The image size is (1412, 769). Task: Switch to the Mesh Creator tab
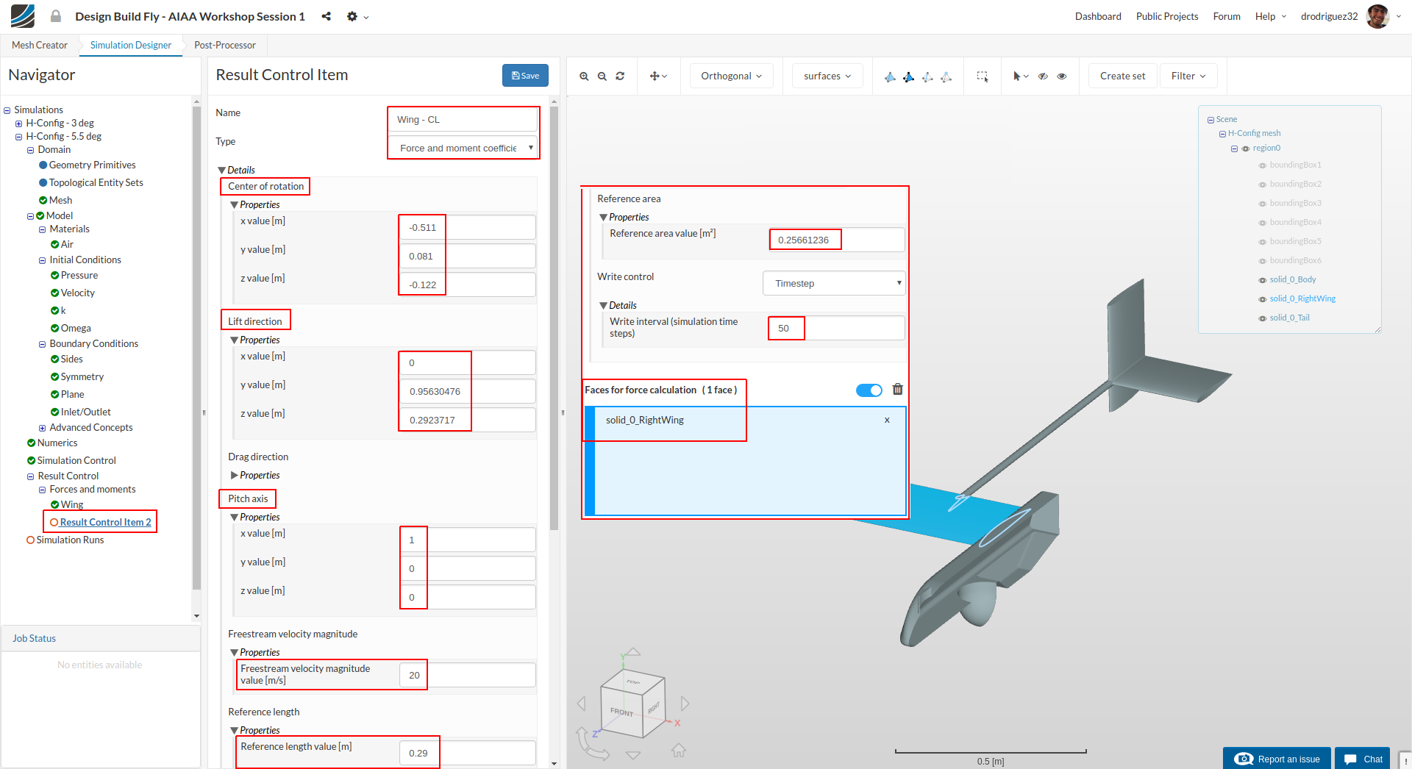(x=40, y=45)
